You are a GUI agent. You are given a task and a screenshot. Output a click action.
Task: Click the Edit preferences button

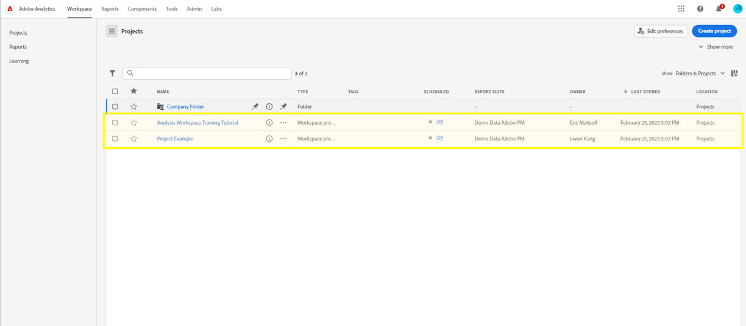point(661,31)
